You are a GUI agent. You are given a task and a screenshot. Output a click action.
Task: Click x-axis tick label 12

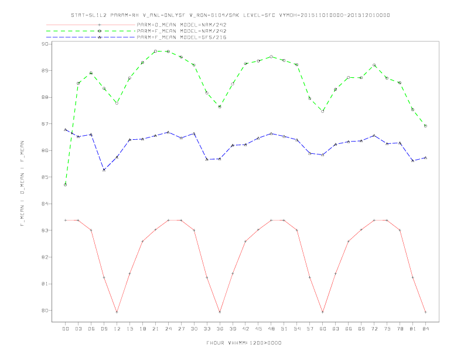coord(117,329)
